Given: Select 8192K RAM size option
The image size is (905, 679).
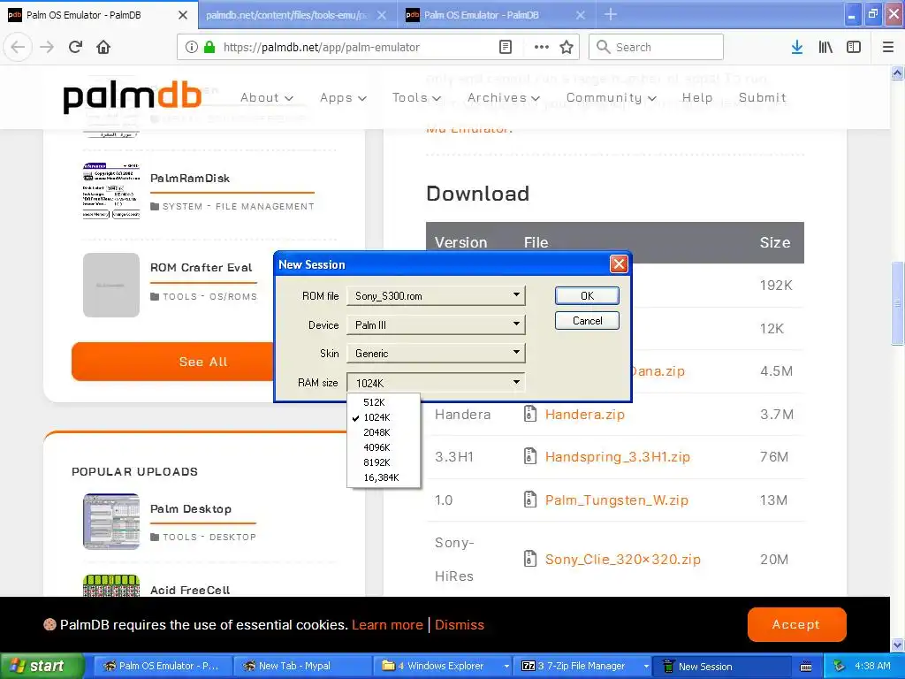Looking at the screenshot, I should [x=384, y=462].
